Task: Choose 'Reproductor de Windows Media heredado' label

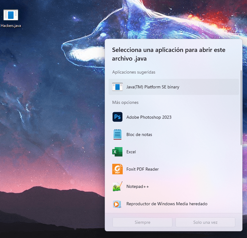Action: (x=167, y=204)
